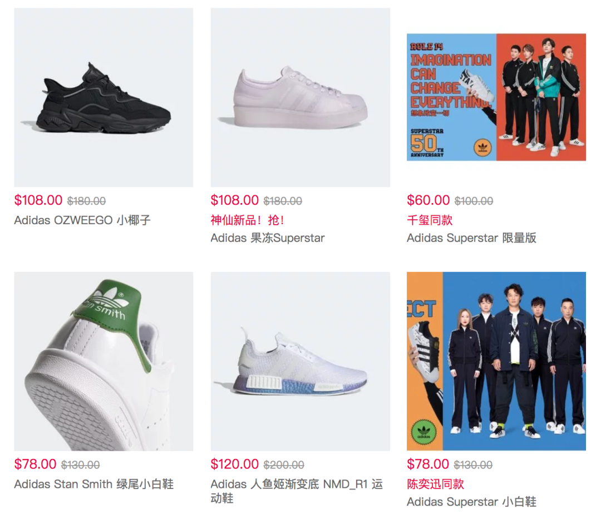Click the 人鱼姬渐变底 NMD_R1 运动鞋 title
601x519 pixels.
297,491
